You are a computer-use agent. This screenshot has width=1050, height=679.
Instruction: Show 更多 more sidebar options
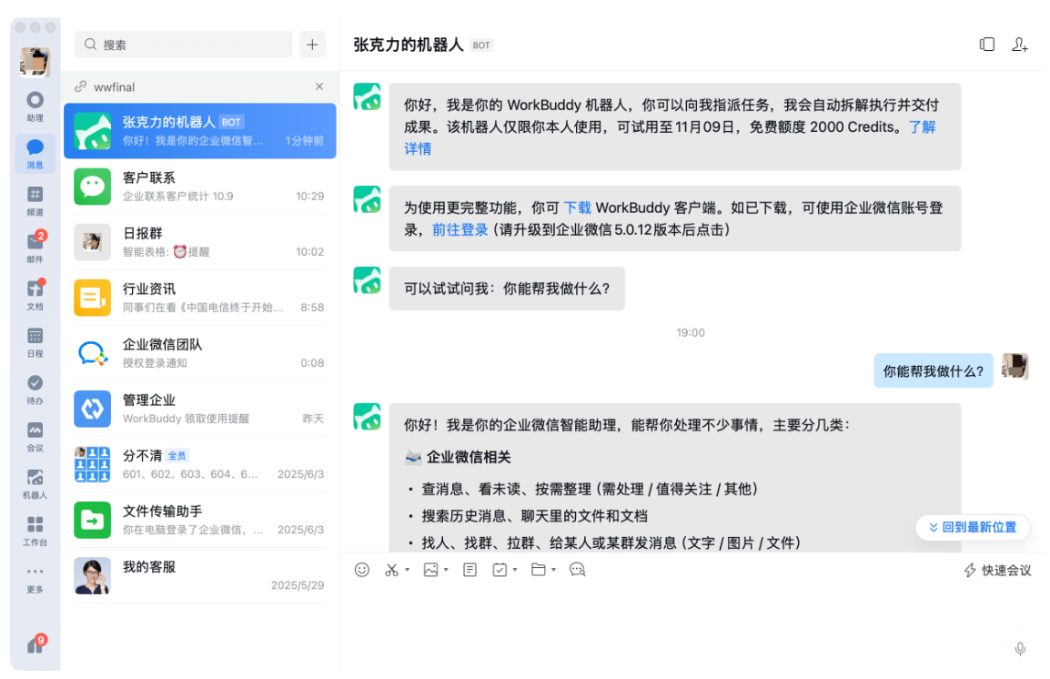[35, 579]
